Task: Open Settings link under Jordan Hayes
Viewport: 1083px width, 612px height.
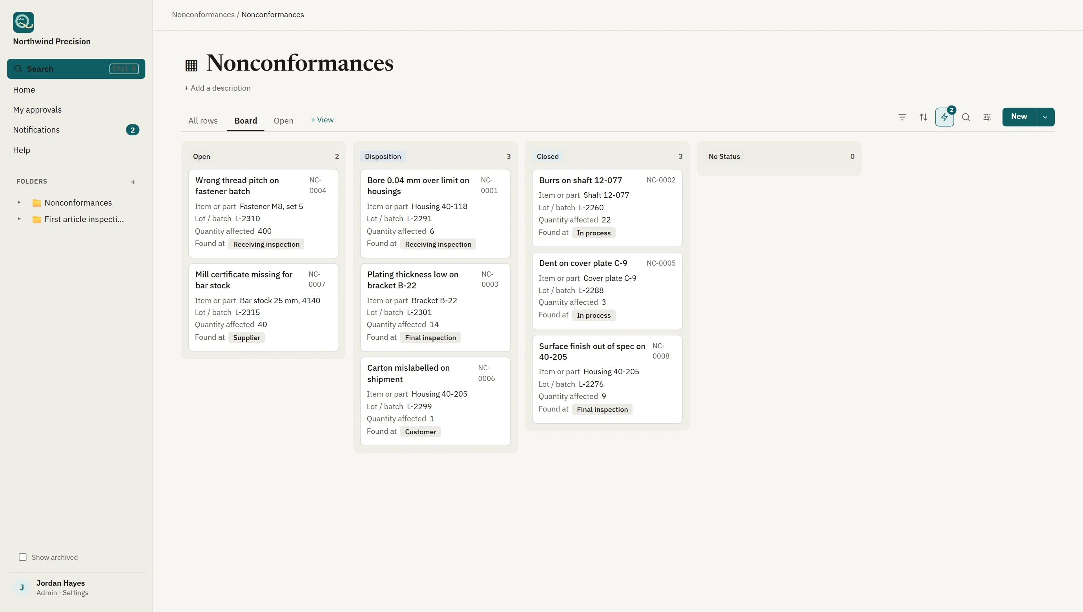Action: coord(75,593)
